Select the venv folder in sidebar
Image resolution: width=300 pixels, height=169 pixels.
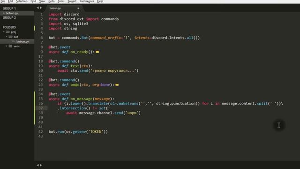pos(17,46)
